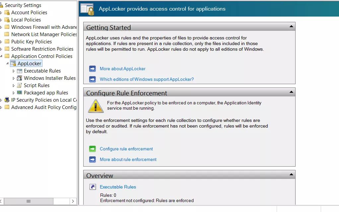Collapse the Getting Started section
Screen dimensions: 339x212
pyautogui.click(x=291, y=26)
